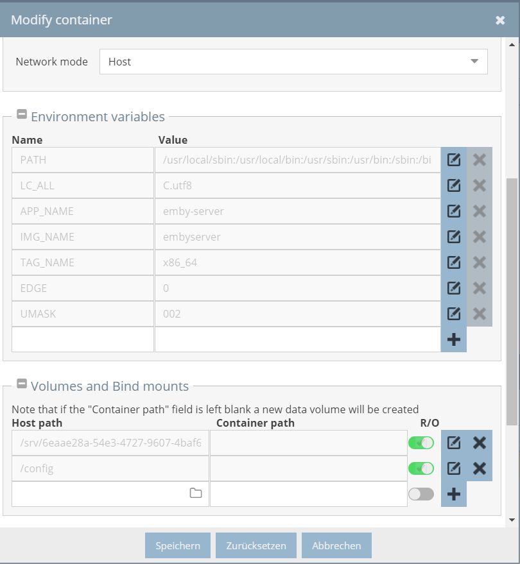Viewport: 520px width, 564px height.
Task: Delete the /config bind mount
Action: click(480, 468)
